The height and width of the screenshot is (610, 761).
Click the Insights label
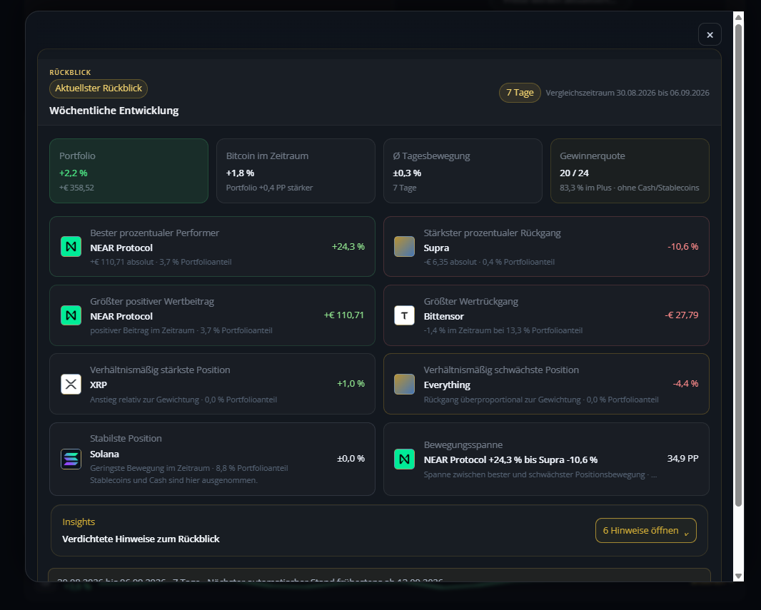[x=79, y=522]
